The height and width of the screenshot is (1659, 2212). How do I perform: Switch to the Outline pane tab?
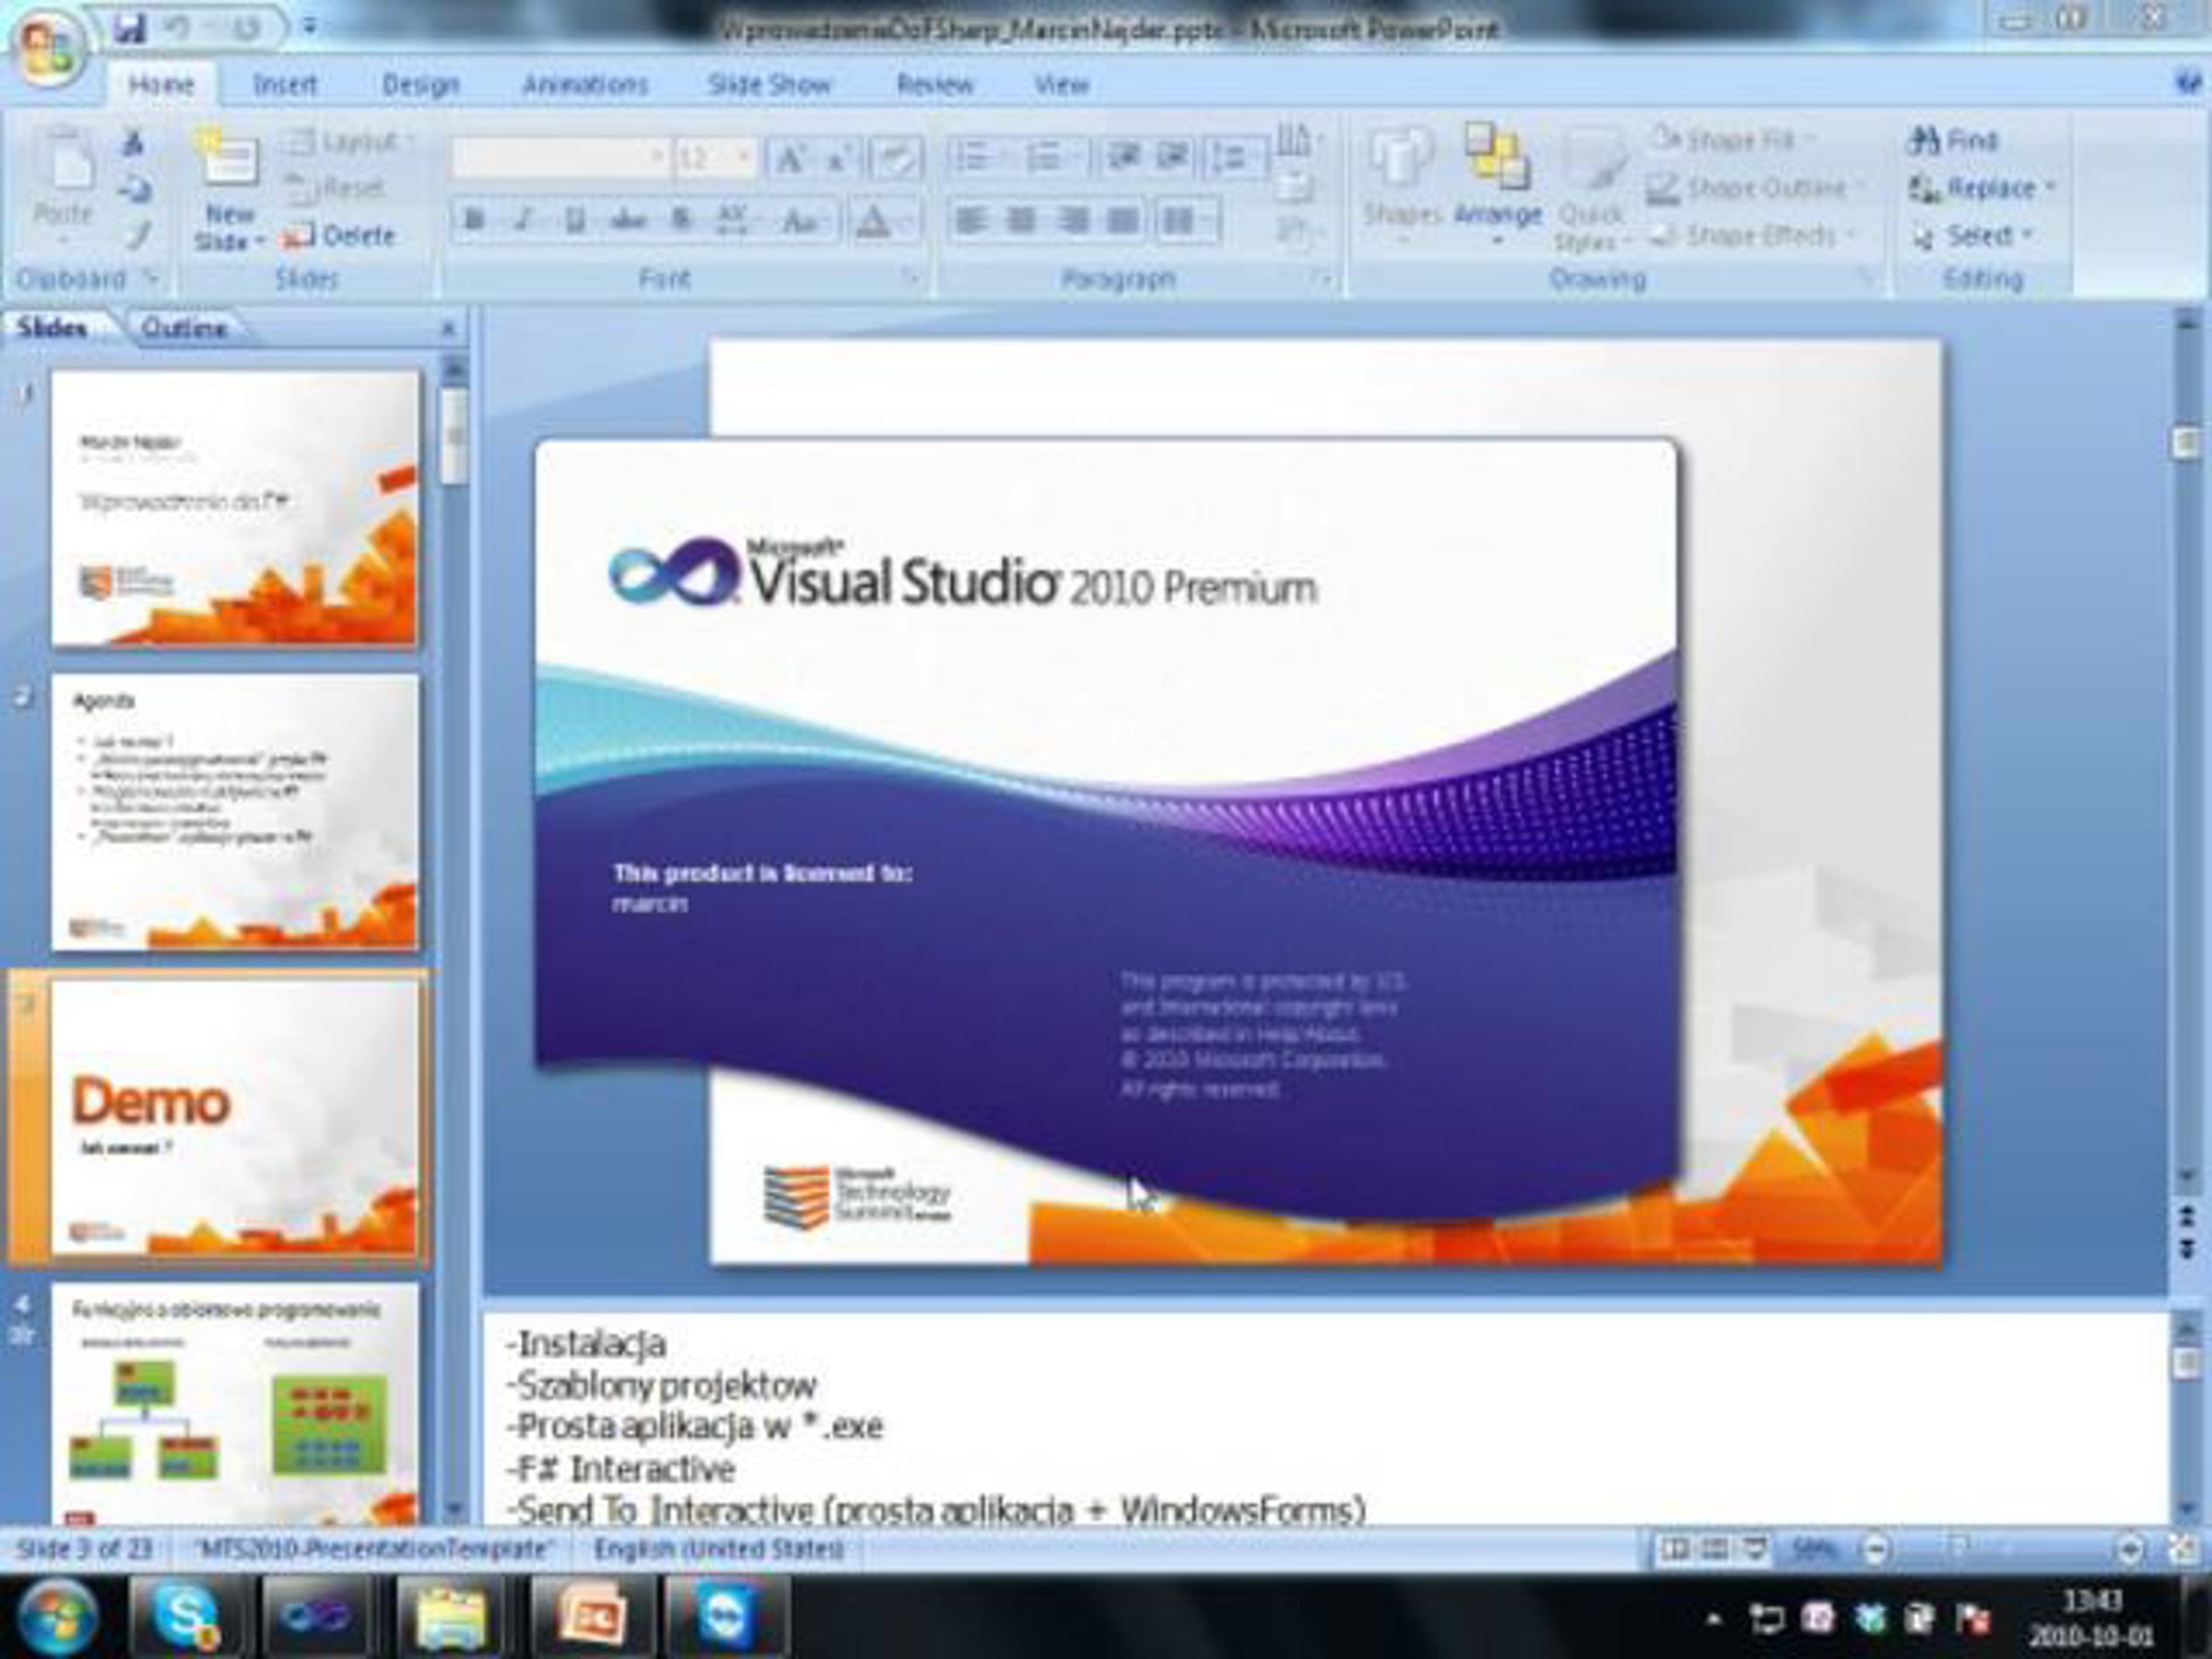coord(184,327)
